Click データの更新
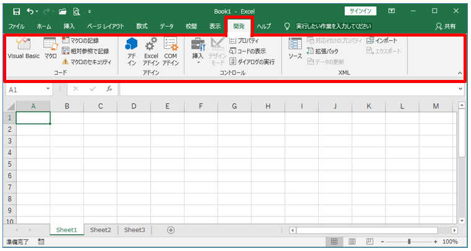 pos(326,62)
